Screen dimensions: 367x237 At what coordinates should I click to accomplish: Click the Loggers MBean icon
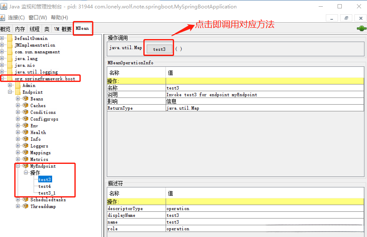tap(26, 146)
